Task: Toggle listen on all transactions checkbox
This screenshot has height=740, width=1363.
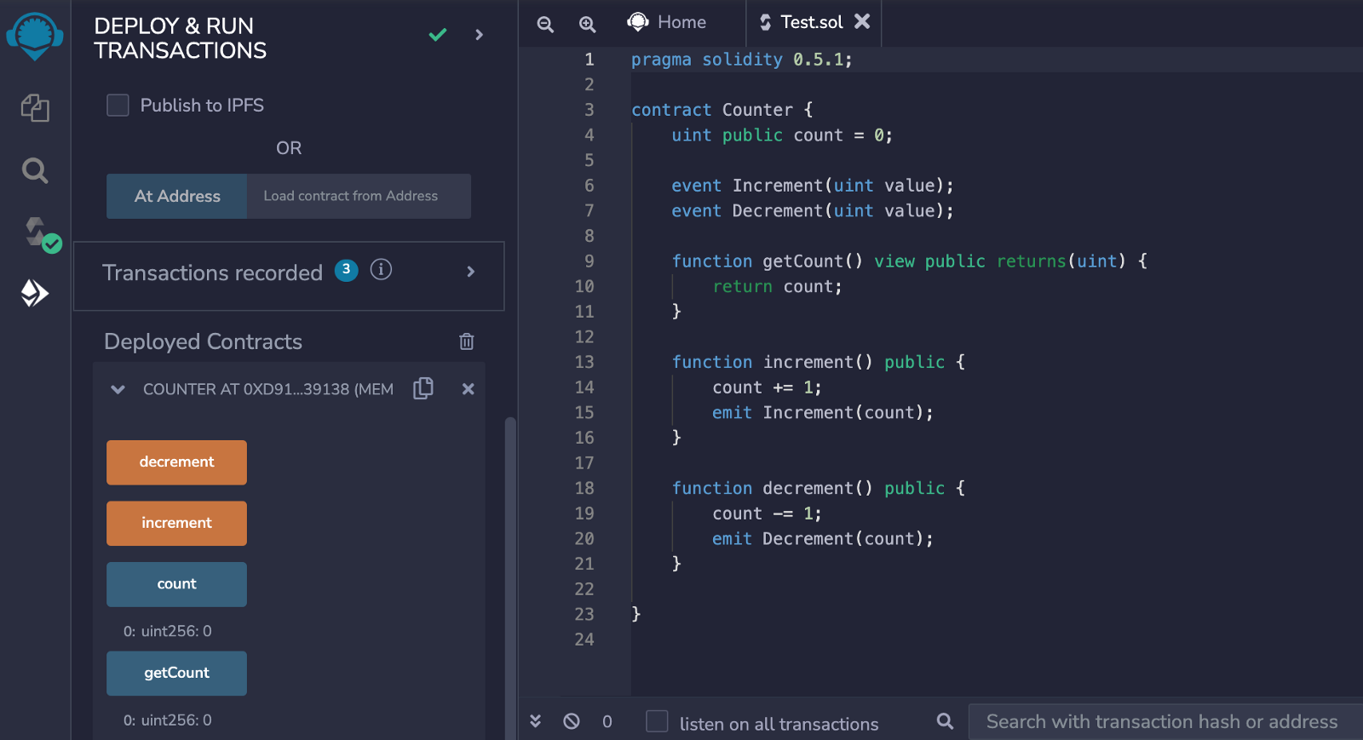Action: pos(657,721)
